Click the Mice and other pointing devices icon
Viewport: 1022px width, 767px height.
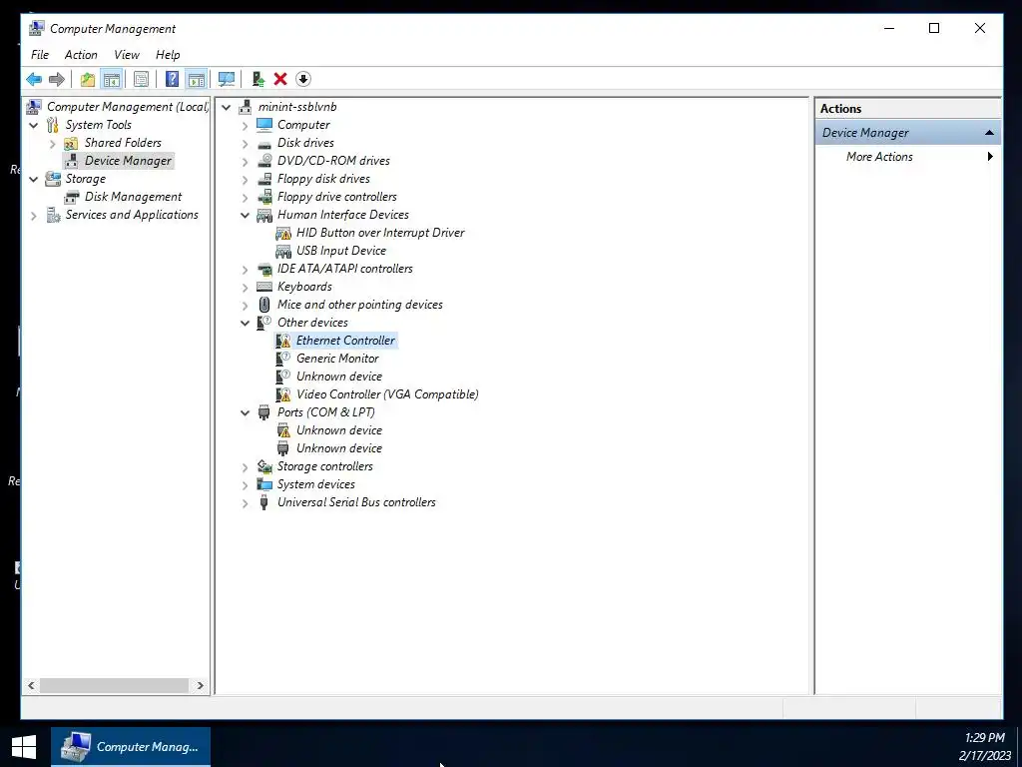click(263, 305)
